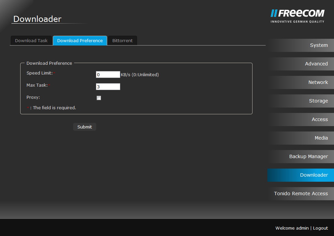334x236 pixels.
Task: Click the Welcome admin text
Action: click(292, 228)
